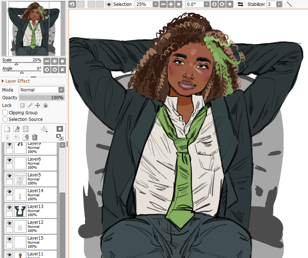This screenshot has width=308, height=258.
Task: Decrease scale with navigator minus button
Action: [x=47, y=61]
